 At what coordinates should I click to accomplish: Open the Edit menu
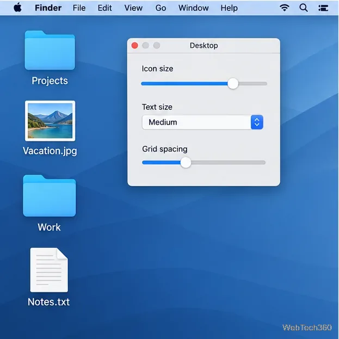coord(104,8)
